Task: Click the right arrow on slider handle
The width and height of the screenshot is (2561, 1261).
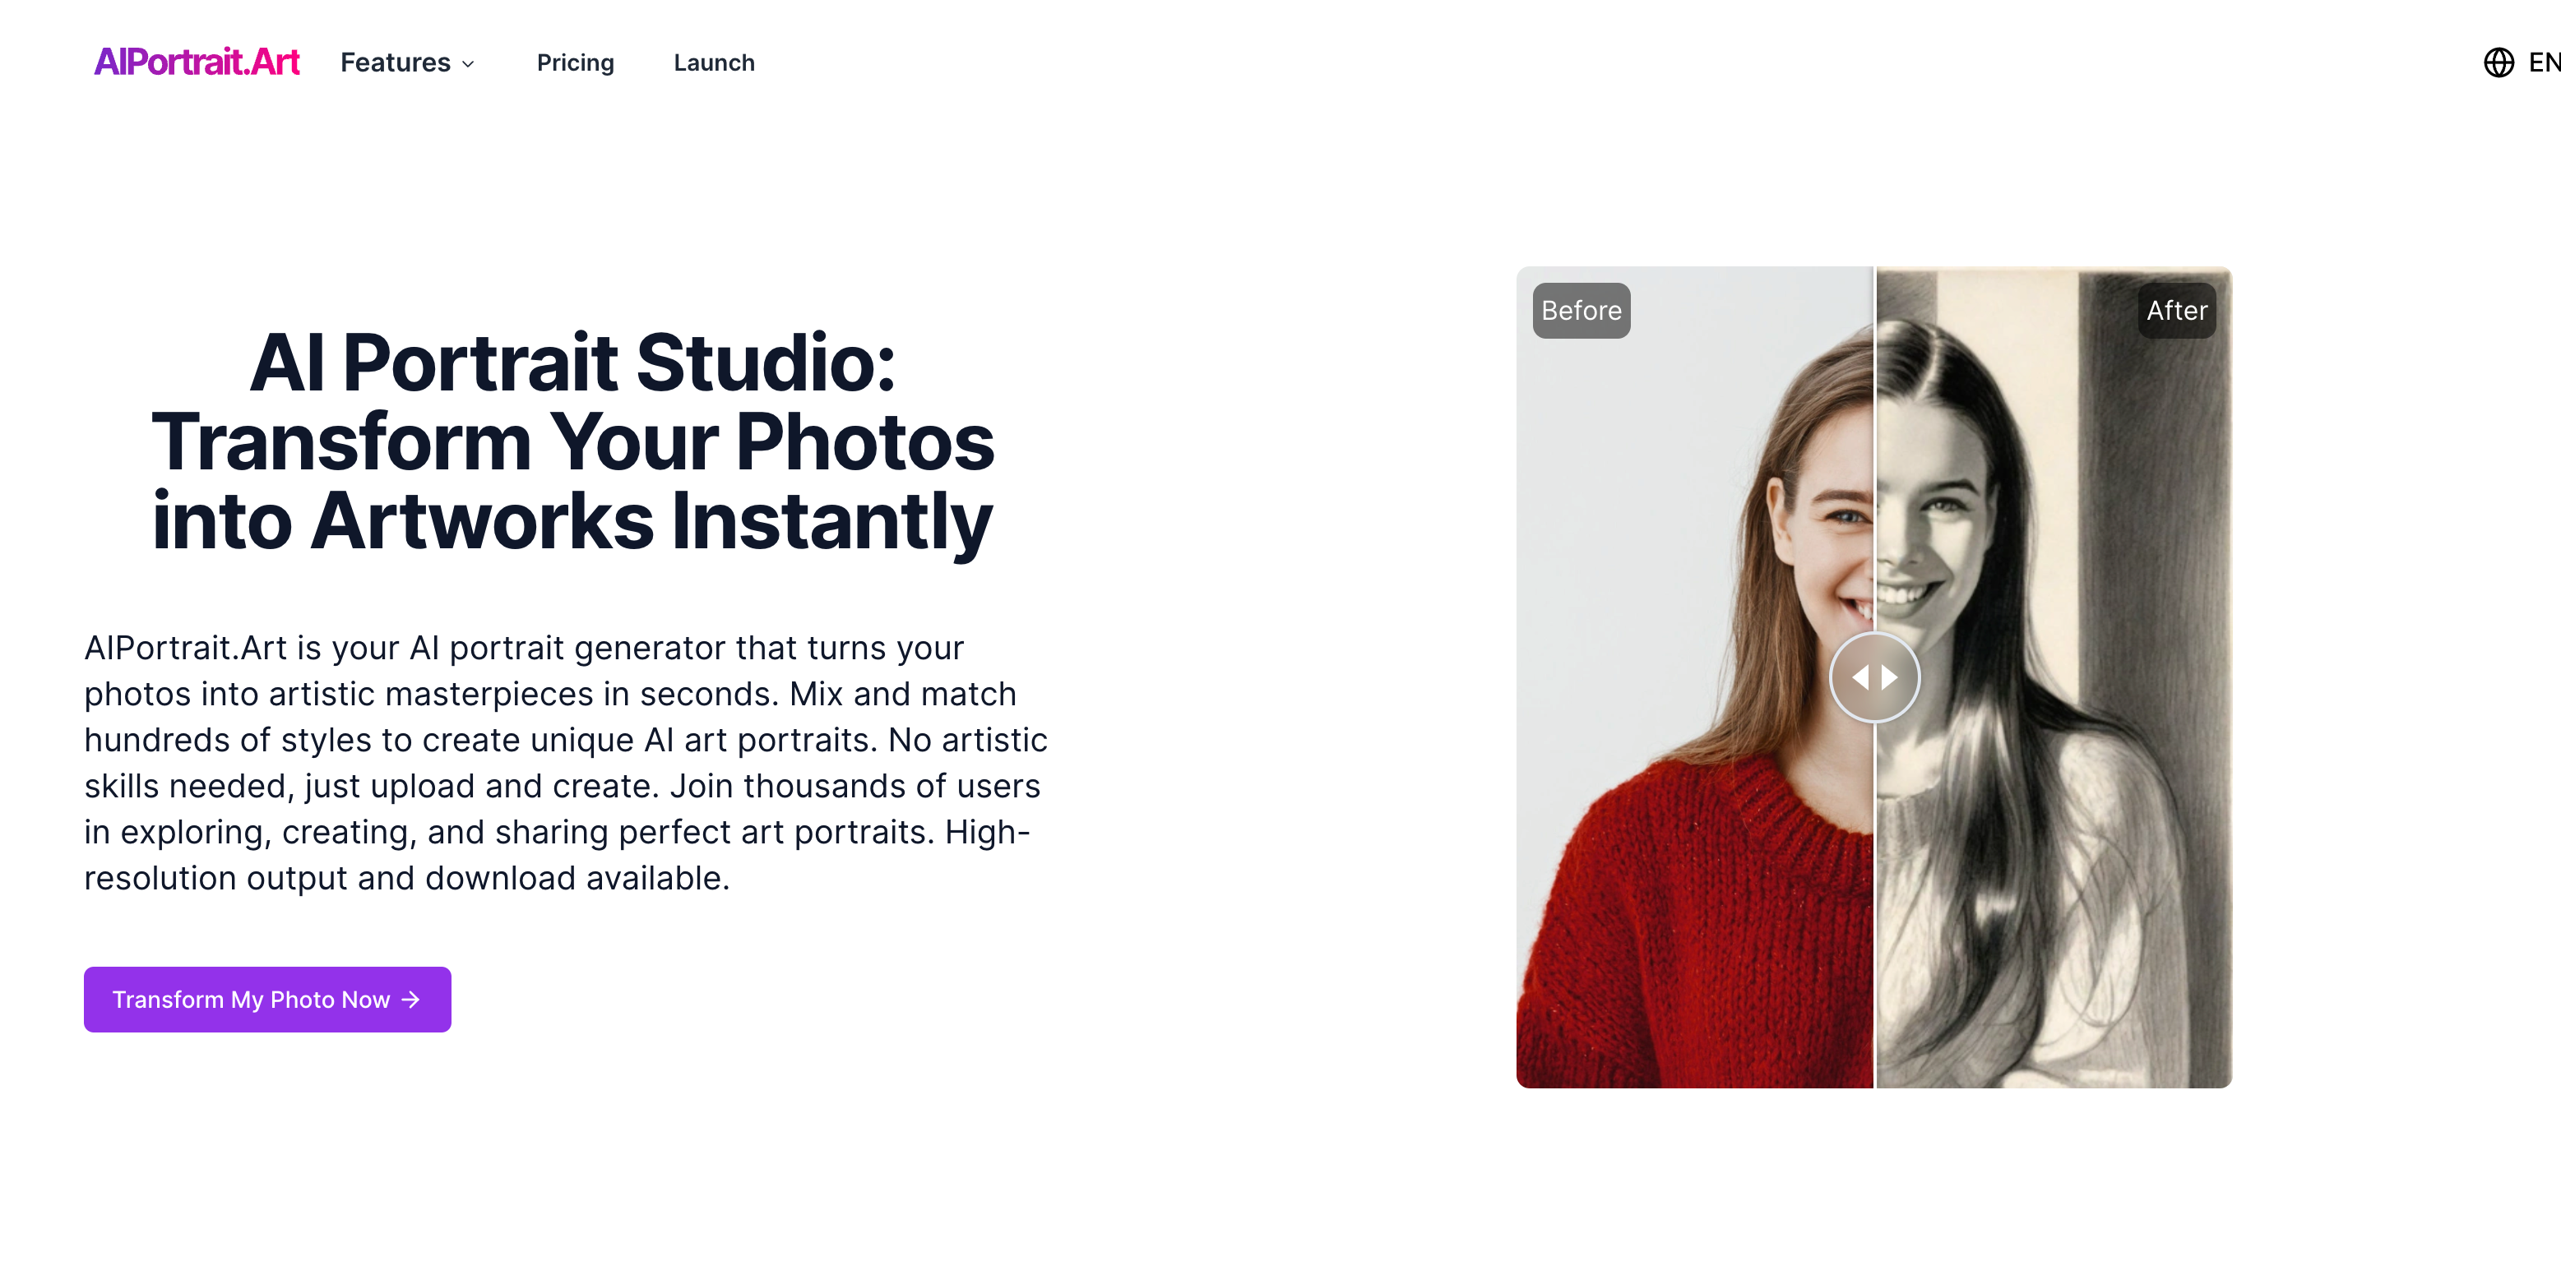Action: click(1890, 677)
